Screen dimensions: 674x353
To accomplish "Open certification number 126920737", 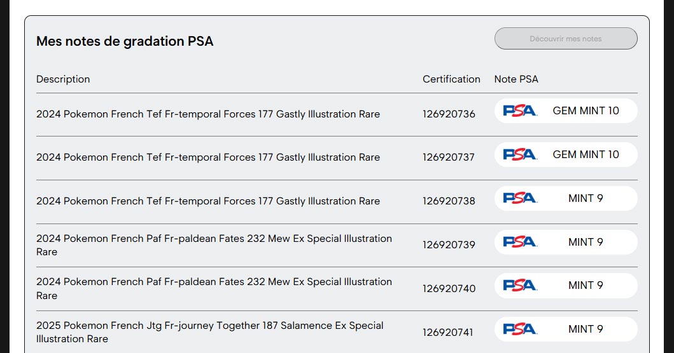I will [449, 157].
